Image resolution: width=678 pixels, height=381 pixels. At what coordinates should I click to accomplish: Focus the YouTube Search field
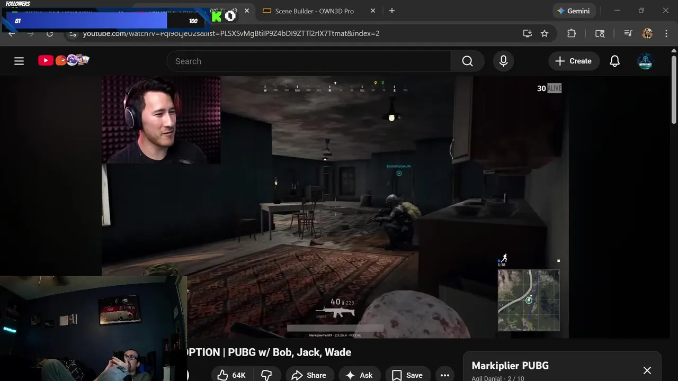point(309,61)
